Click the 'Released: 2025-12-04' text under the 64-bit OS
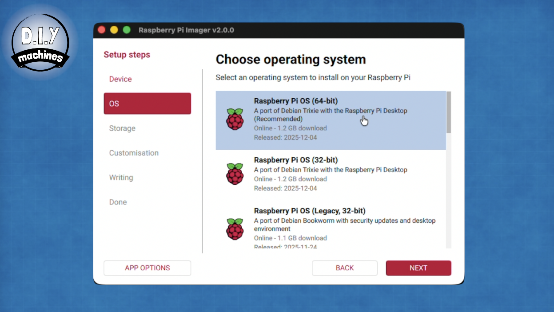The image size is (554, 312). tap(285, 138)
